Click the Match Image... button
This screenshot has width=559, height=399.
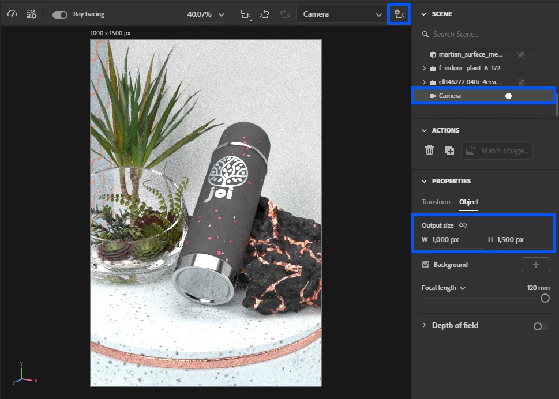(497, 150)
